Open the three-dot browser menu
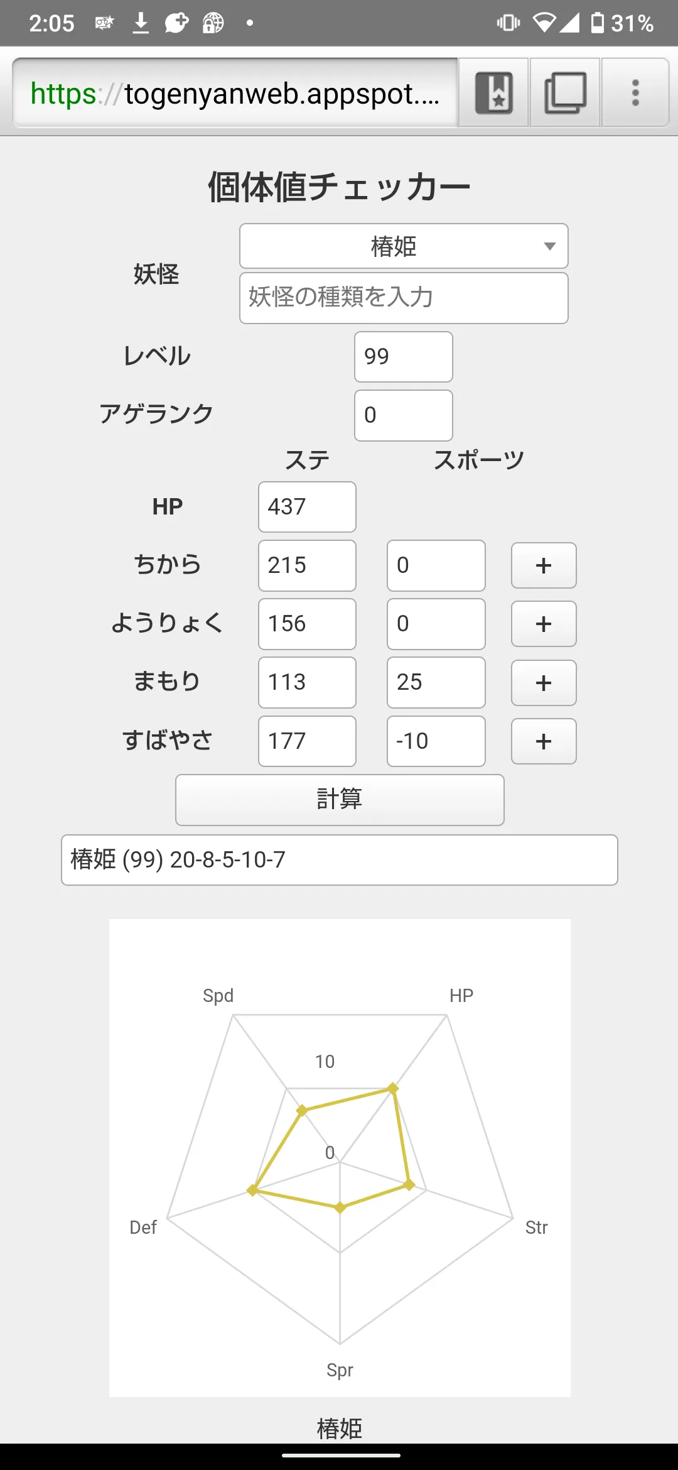 (x=635, y=92)
